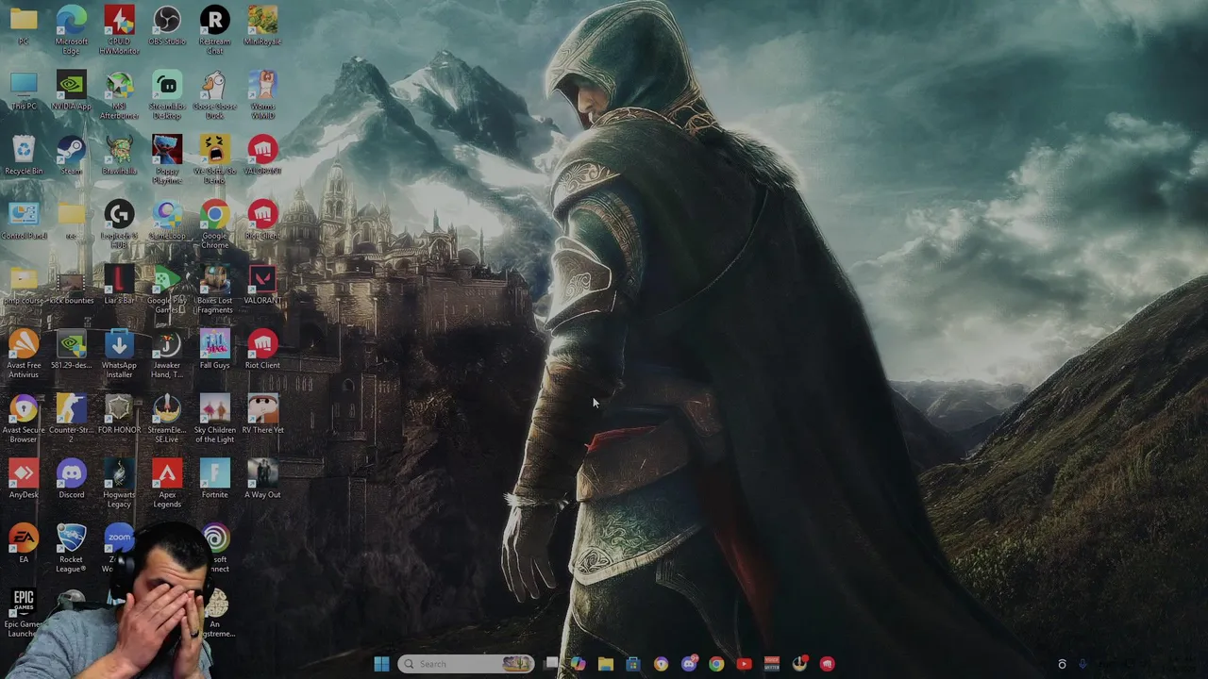Launch Logitech G HUB shortcut
1208x679 pixels.
pyautogui.click(x=119, y=224)
